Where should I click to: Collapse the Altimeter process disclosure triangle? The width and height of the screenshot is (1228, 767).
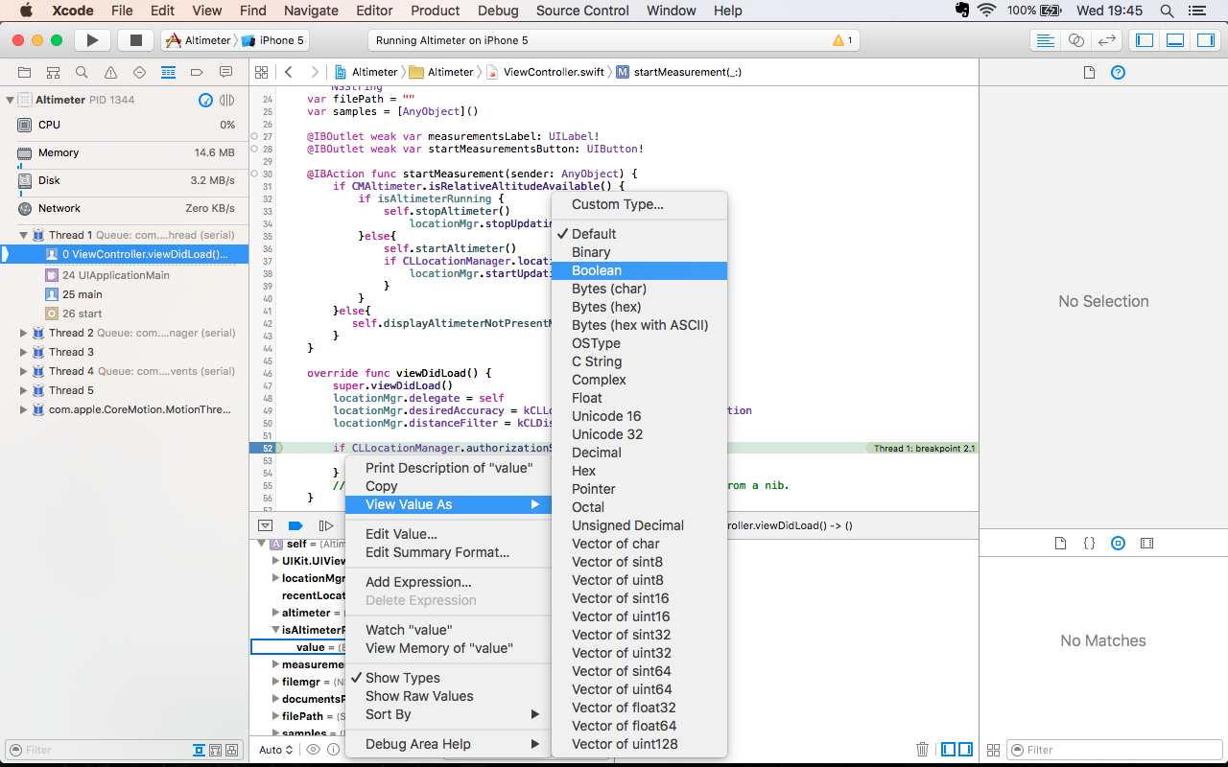[x=11, y=100]
